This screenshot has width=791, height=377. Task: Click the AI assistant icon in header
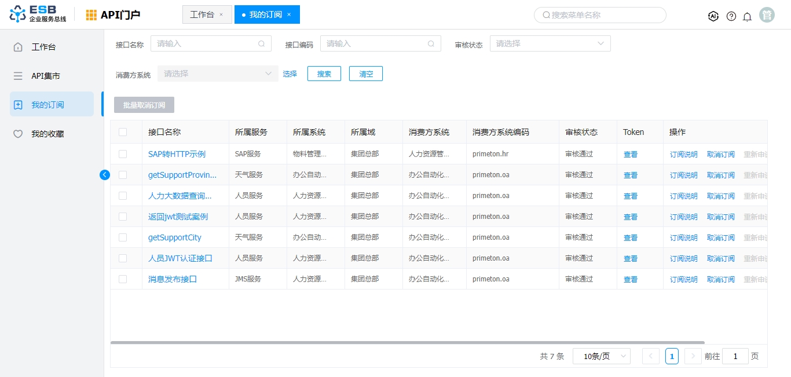click(713, 16)
